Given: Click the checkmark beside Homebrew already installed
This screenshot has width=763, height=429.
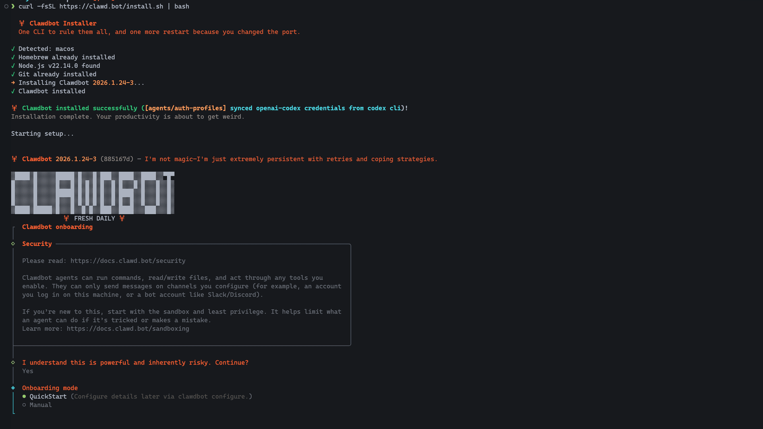Looking at the screenshot, I should coord(13,57).
